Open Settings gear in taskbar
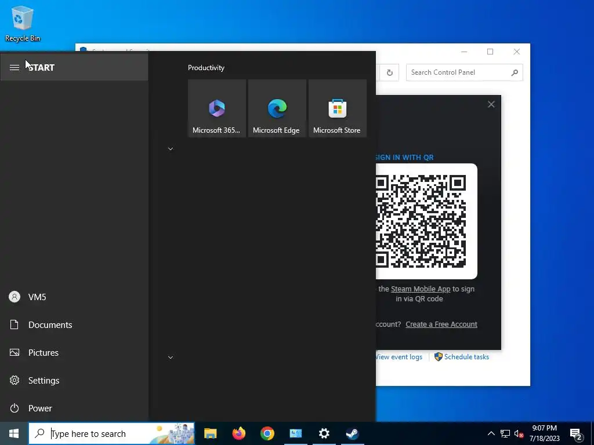594x445 pixels. [x=324, y=433]
